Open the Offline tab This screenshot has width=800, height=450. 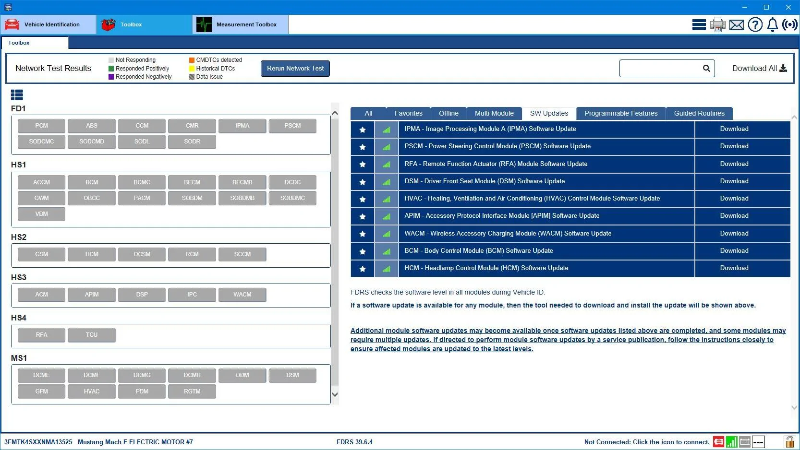click(x=448, y=113)
